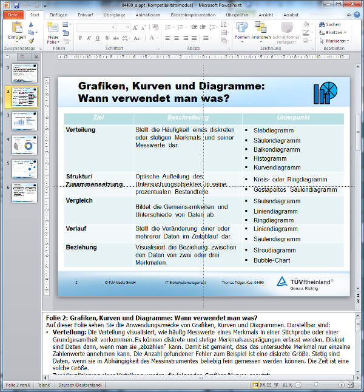Click the Suchen find icon

click(330, 24)
